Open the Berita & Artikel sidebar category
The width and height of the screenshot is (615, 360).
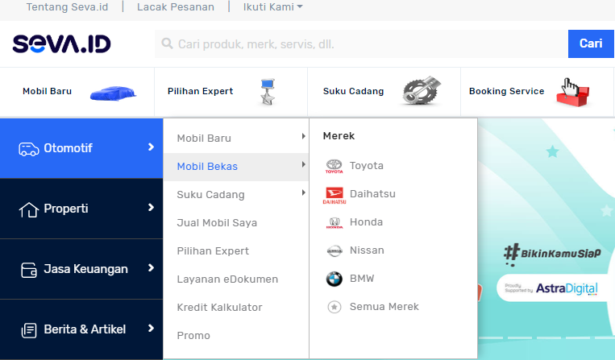[81, 329]
